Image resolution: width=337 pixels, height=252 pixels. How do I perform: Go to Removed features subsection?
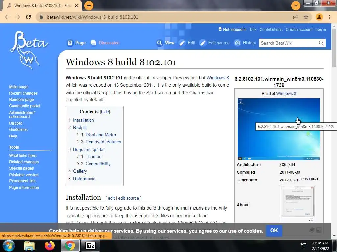tap(103, 142)
